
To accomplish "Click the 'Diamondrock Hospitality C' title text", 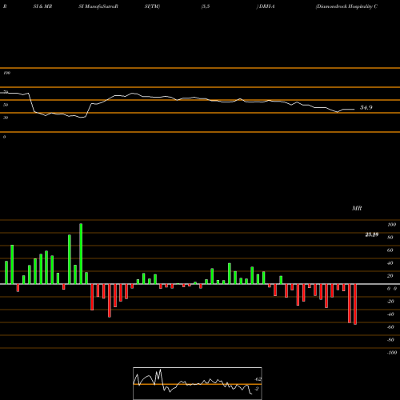I will click(x=346, y=6).
